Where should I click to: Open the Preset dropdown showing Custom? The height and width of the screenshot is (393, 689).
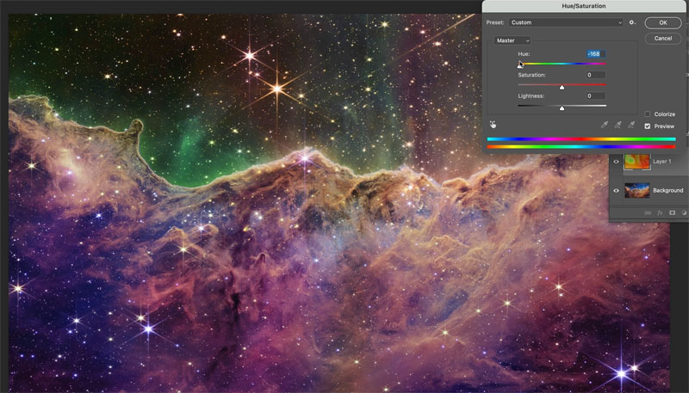tap(566, 22)
